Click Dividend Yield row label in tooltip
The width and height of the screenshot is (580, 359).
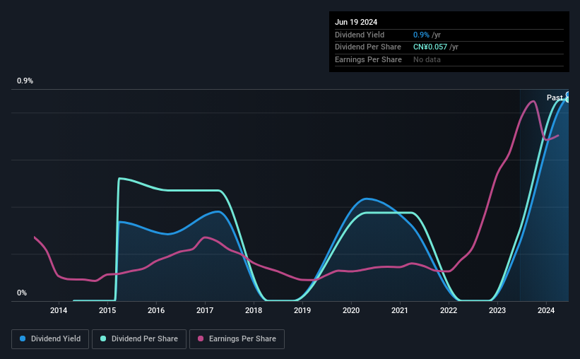[360, 35]
